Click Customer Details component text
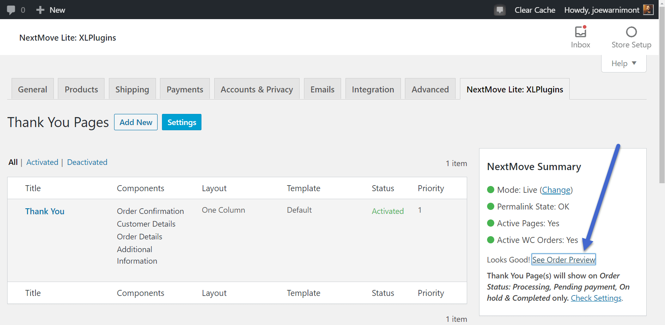The height and width of the screenshot is (325, 665). click(146, 224)
